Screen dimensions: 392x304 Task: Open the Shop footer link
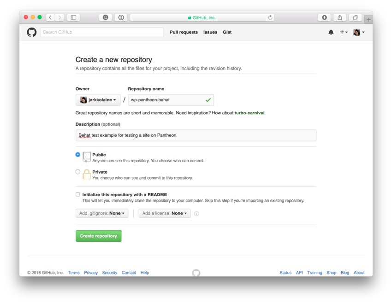click(331, 273)
